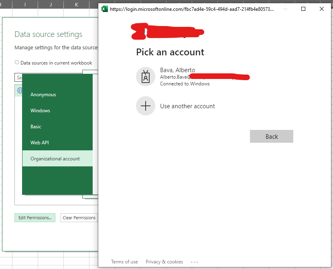Click the Clear Permissions button
This screenshot has height=269, width=333.
pos(79,218)
